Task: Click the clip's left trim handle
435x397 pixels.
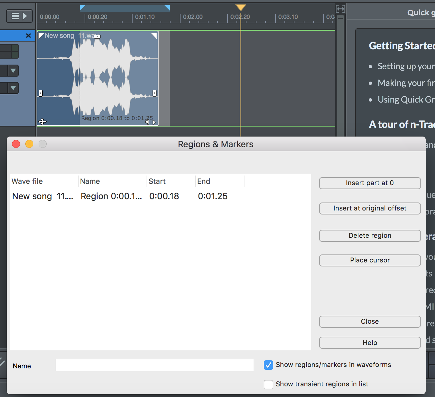Action: [x=41, y=93]
